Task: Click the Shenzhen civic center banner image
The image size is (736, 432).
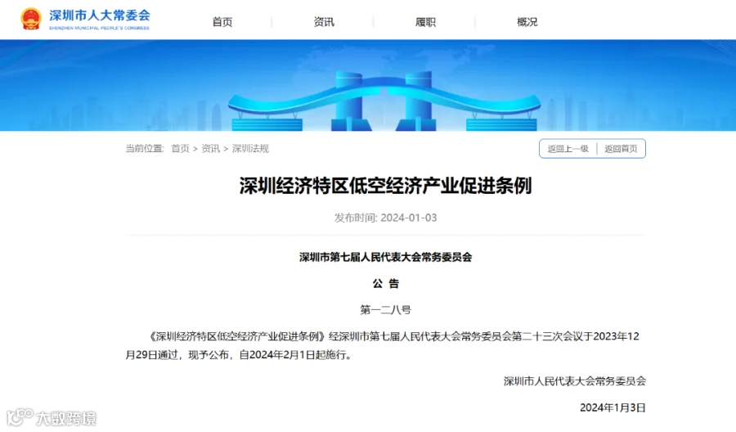Action: click(368, 85)
